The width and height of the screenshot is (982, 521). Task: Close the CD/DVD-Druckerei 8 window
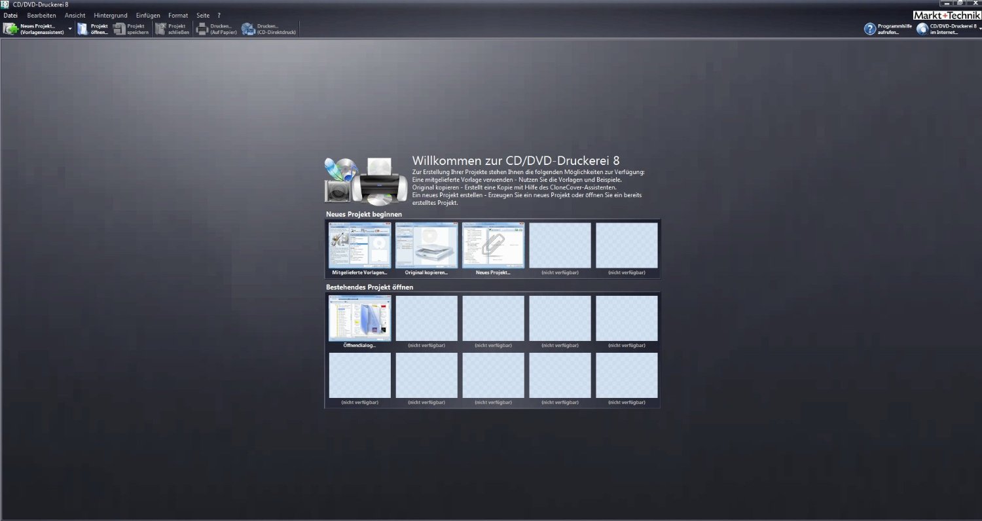click(x=973, y=3)
